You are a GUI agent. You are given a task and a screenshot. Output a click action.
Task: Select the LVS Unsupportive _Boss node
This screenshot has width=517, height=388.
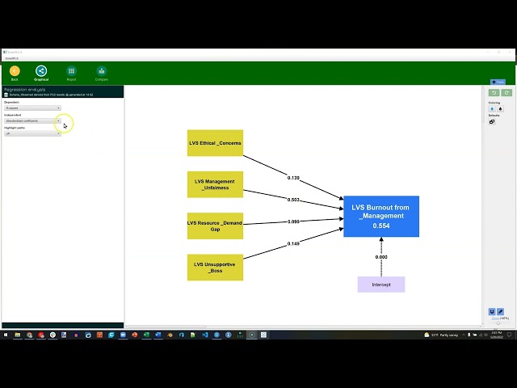click(x=216, y=268)
